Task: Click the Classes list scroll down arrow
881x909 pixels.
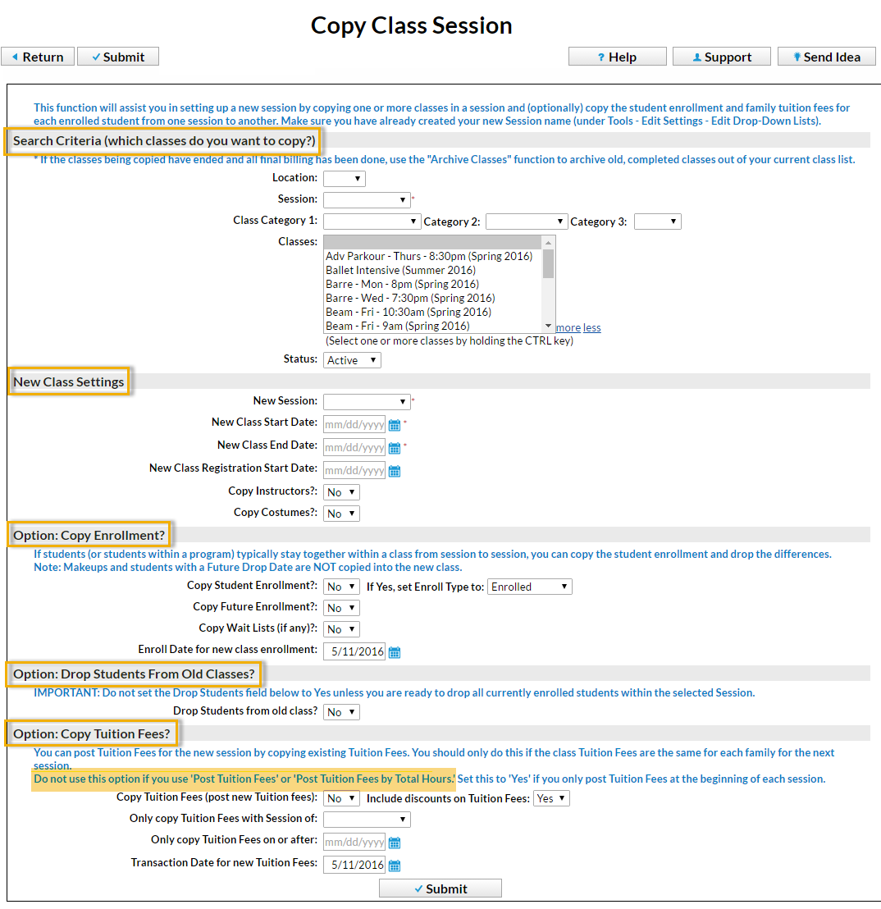Action: pos(548,326)
